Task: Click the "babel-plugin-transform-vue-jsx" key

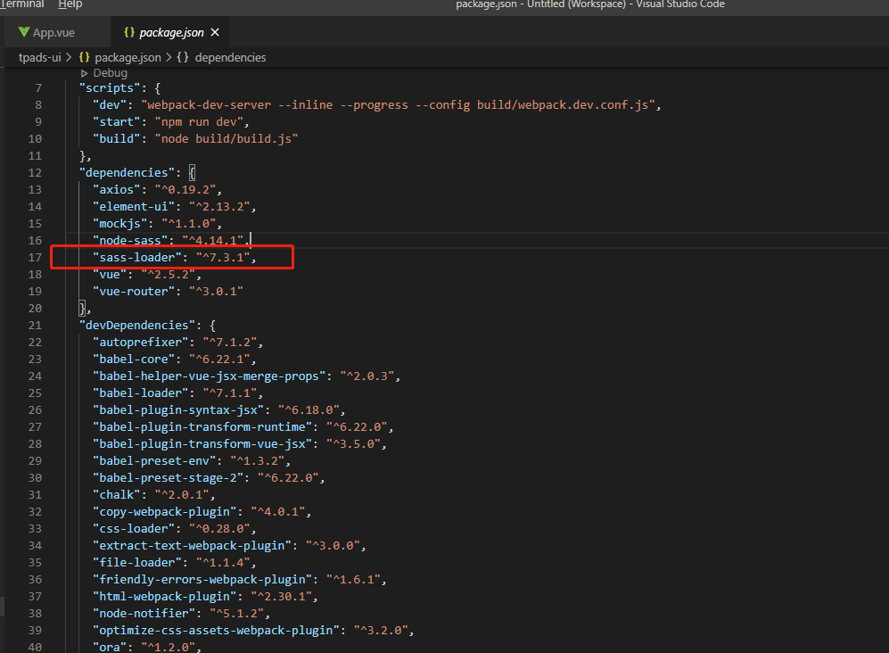Action: coord(202,444)
